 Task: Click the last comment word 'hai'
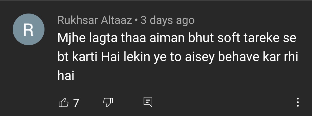[66, 76]
